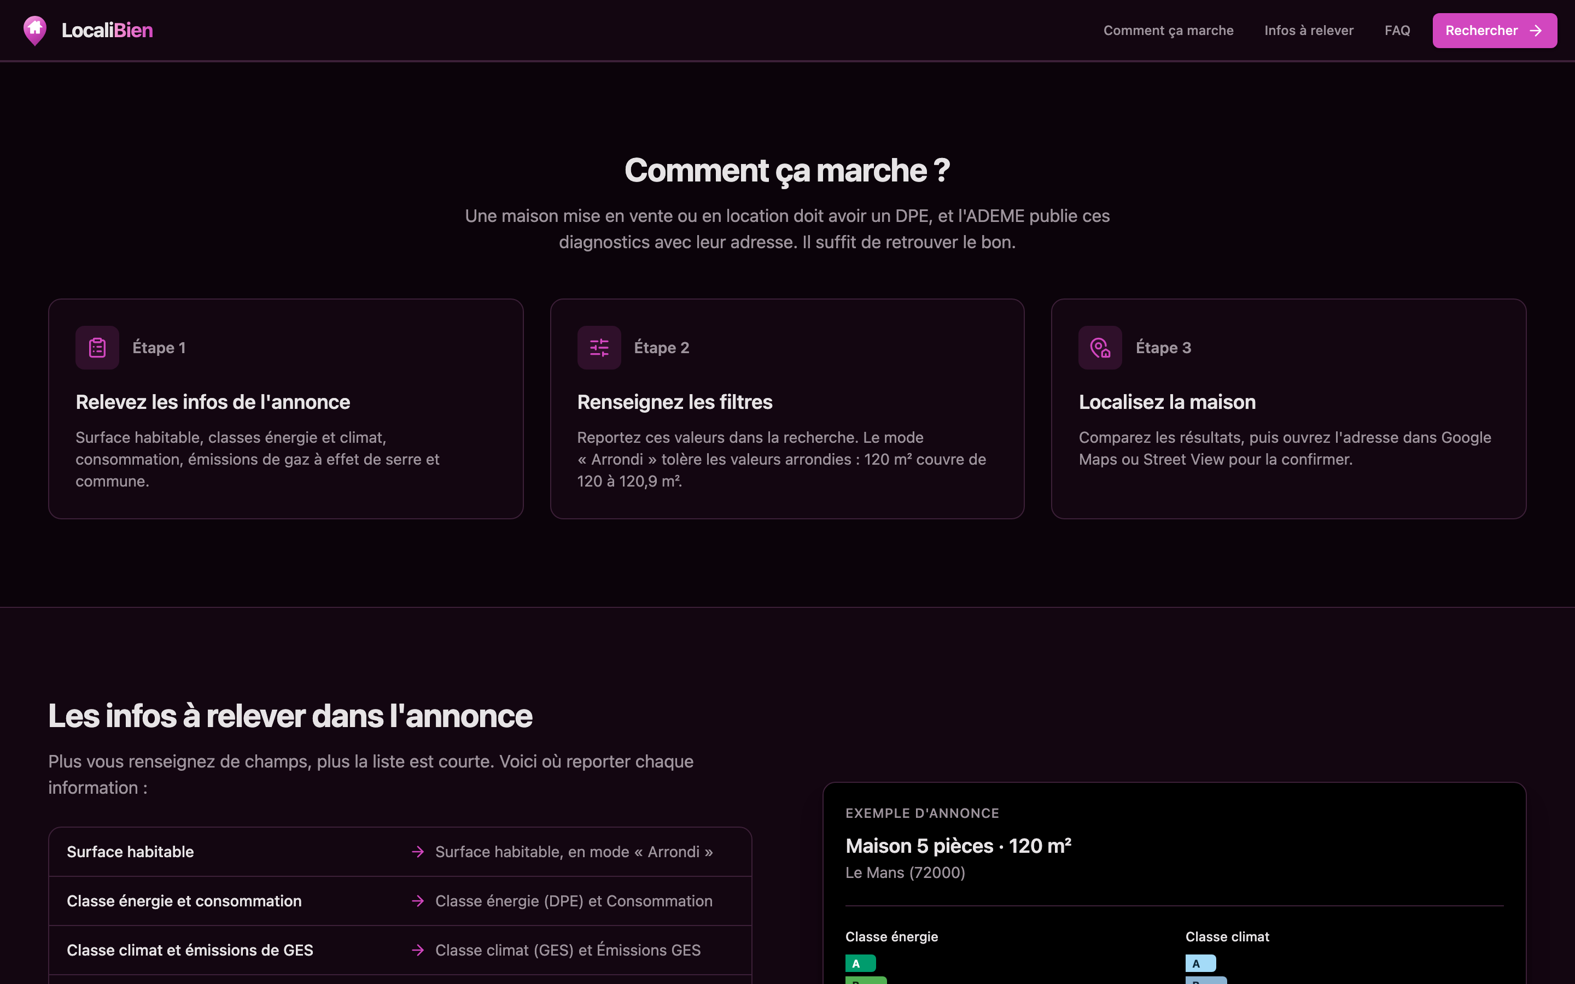1575x984 pixels.
Task: Click Classe énergie et consommation row label
Action: pyautogui.click(x=184, y=901)
